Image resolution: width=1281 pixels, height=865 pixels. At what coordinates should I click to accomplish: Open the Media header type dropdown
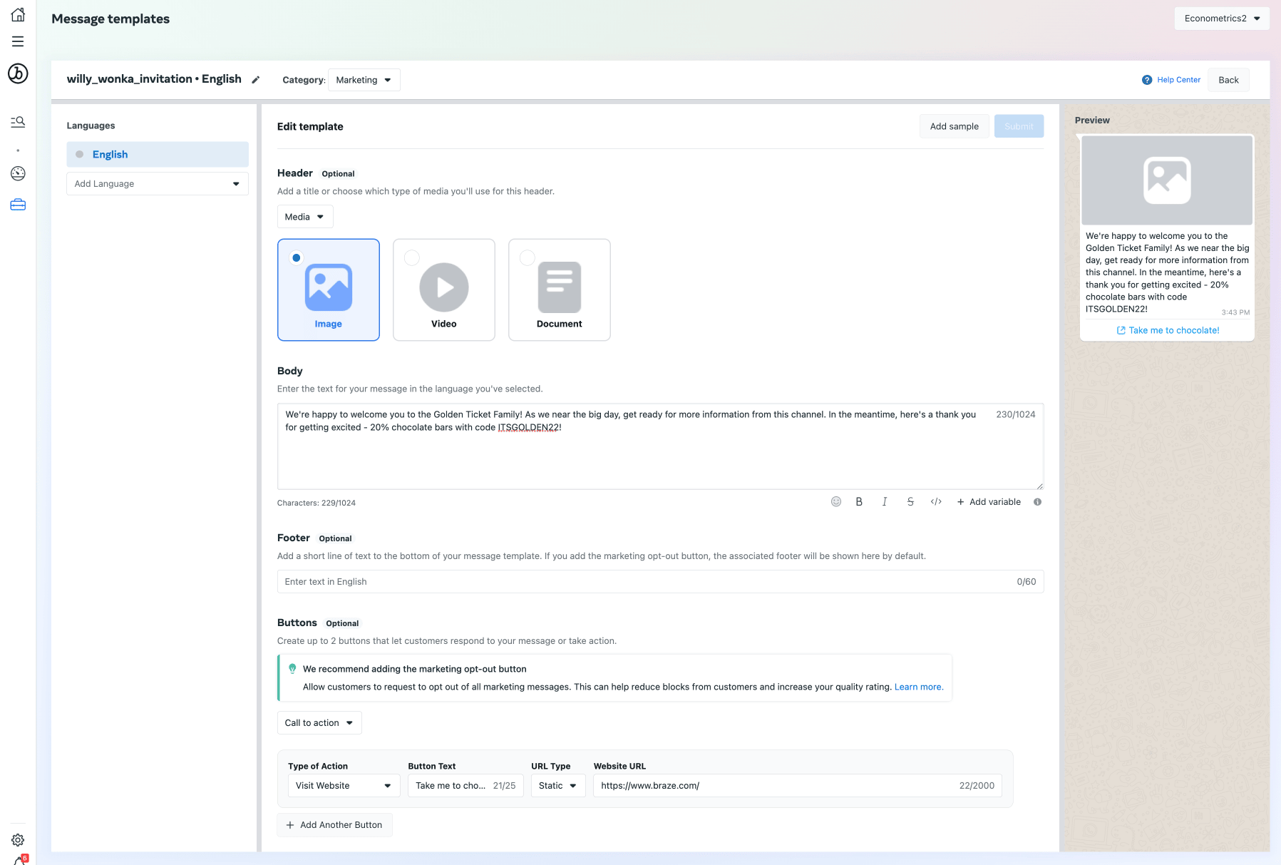[x=304, y=217]
